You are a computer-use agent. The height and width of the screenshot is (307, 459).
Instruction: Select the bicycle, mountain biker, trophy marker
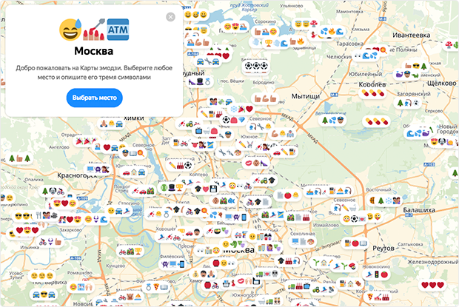click(x=130, y=252)
